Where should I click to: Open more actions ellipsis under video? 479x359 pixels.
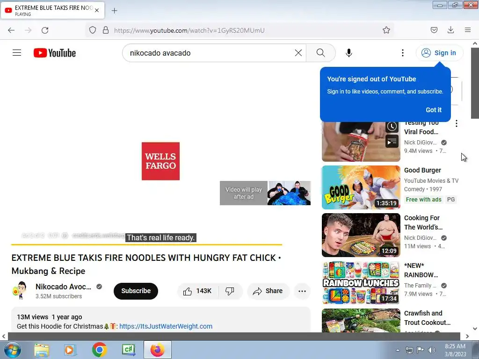(x=302, y=291)
